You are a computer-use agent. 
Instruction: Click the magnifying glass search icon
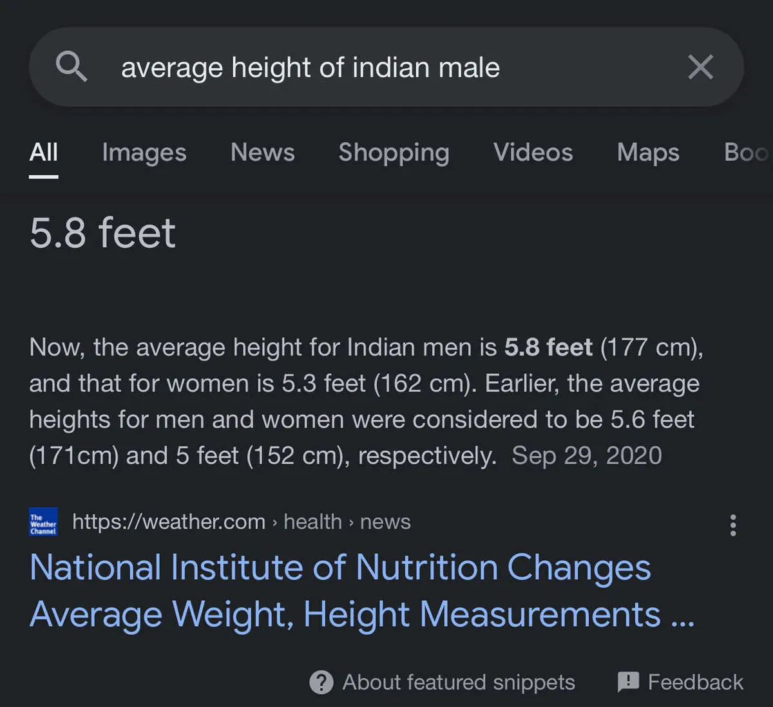point(71,67)
